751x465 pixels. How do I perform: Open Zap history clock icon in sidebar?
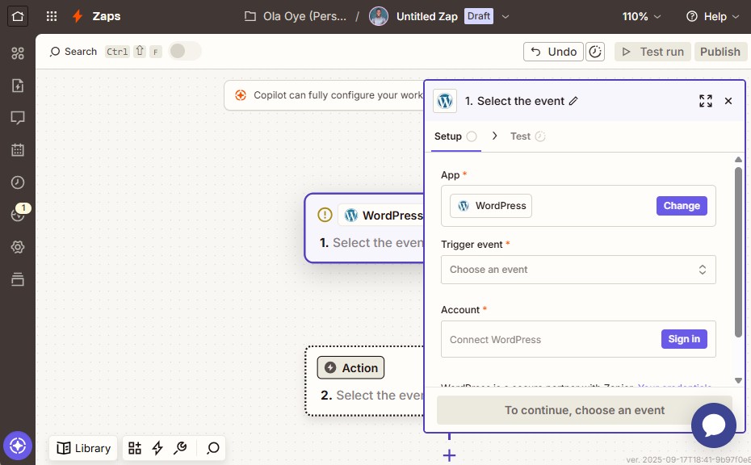pyautogui.click(x=18, y=182)
